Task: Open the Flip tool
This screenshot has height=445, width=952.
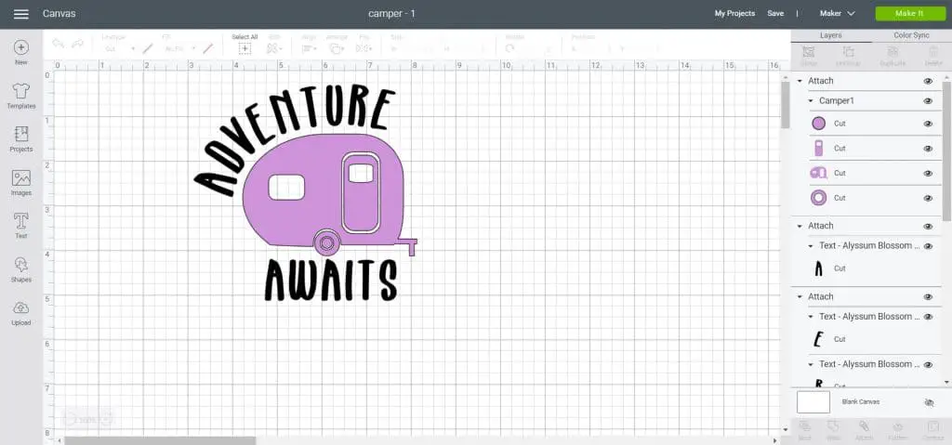Action: point(364,48)
